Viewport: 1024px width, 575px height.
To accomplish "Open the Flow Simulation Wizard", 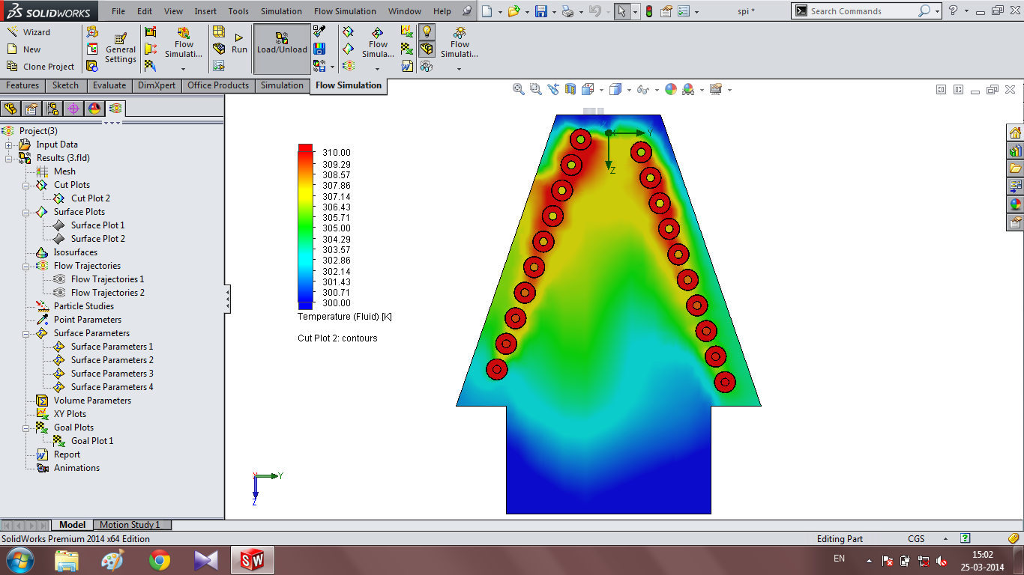I will (28, 32).
